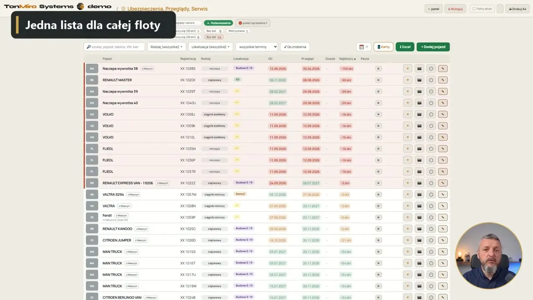
Task: Open the Rodzaj (wszystkie) dropdown
Action: tap(167, 47)
